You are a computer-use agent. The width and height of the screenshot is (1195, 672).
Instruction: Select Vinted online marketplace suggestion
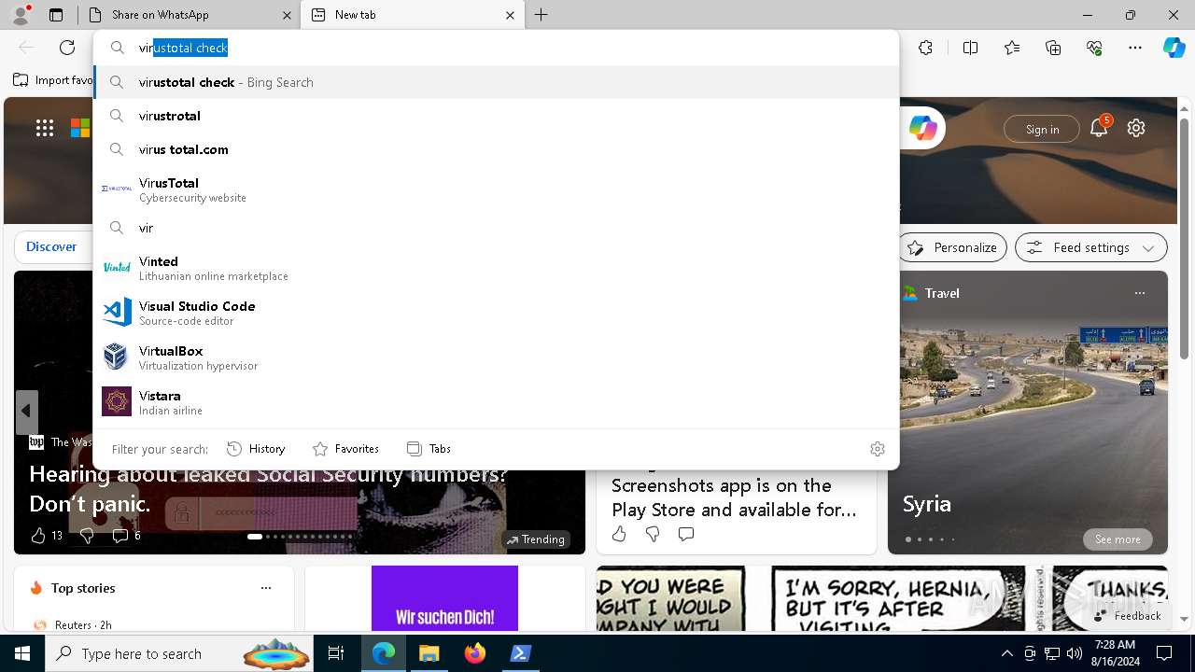tap(496, 268)
